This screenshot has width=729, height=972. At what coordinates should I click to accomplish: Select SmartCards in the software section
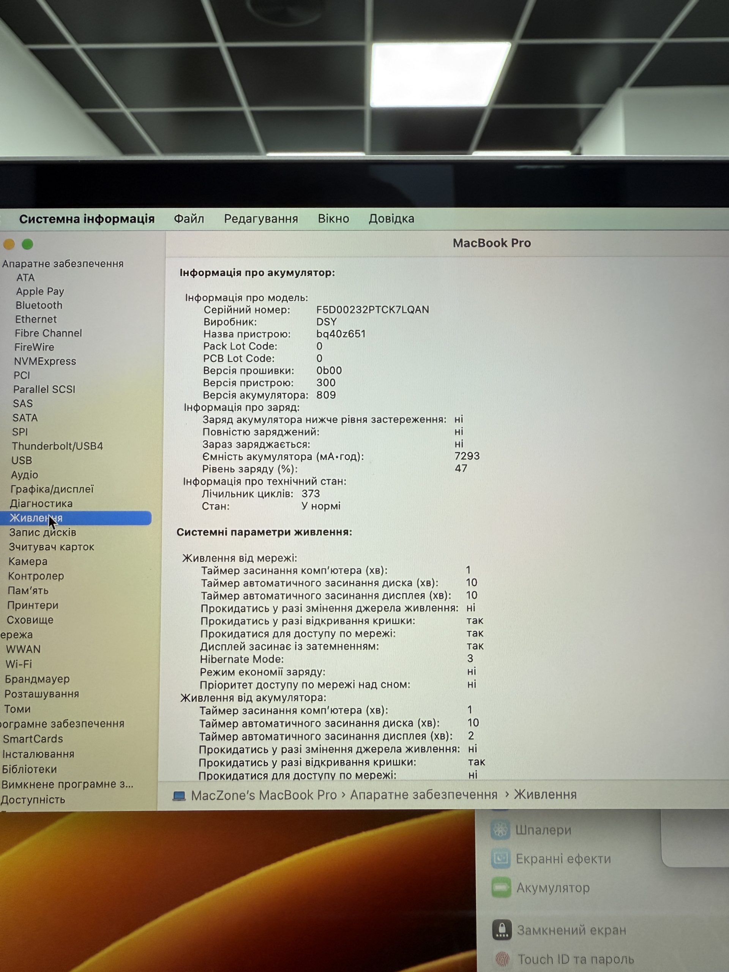click(33, 738)
